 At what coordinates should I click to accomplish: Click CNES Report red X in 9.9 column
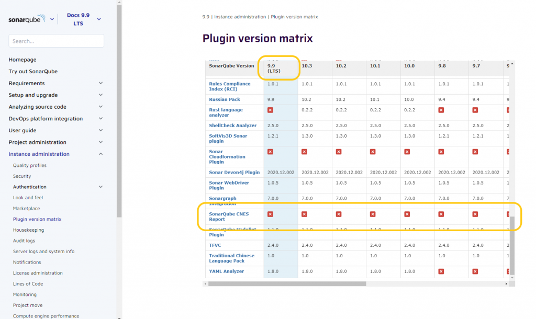pos(270,214)
